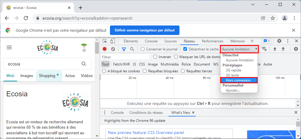Reload the current page
The image size is (301, 139).
(x=26, y=18)
